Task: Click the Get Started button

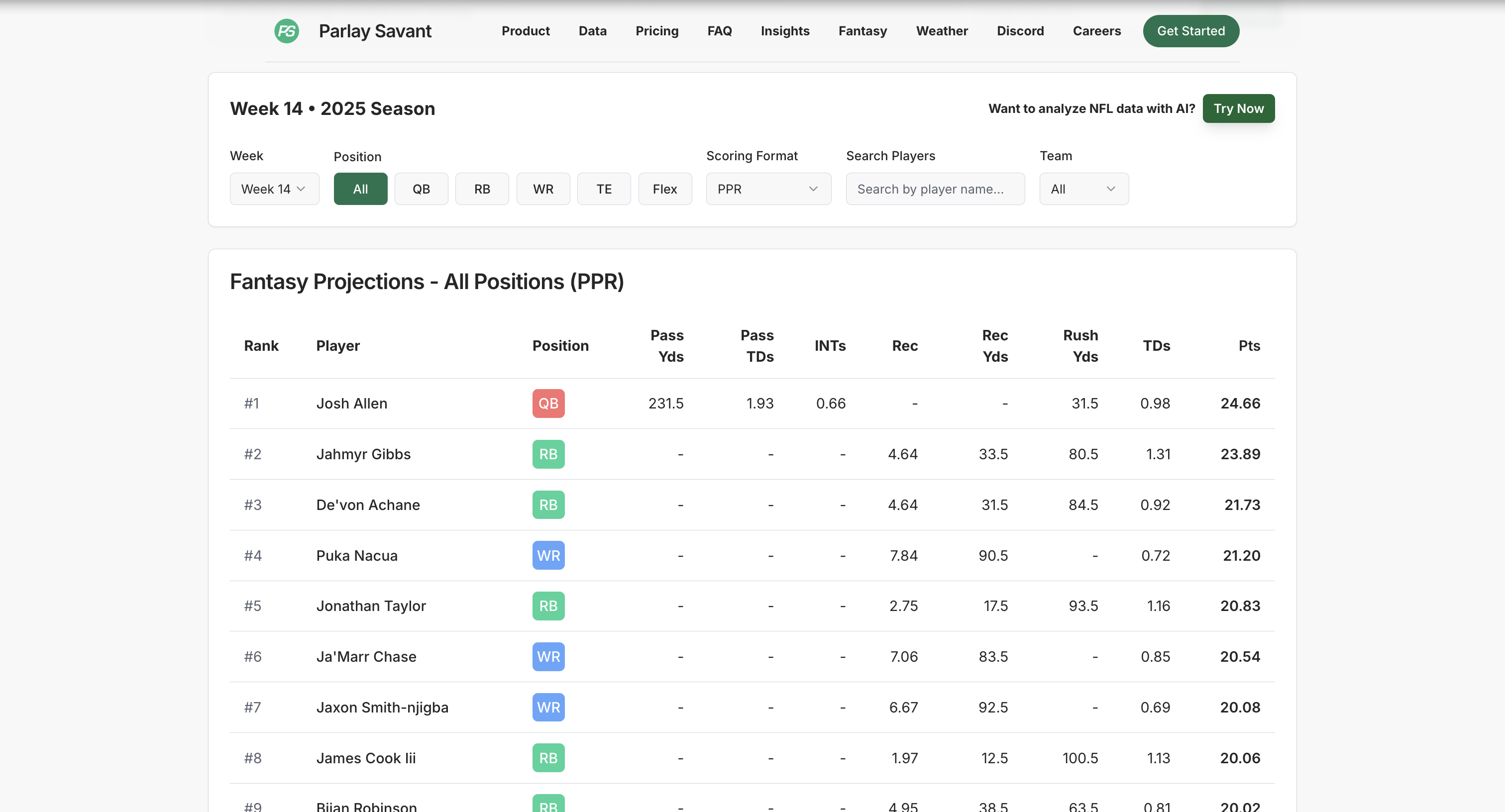Action: click(1190, 31)
